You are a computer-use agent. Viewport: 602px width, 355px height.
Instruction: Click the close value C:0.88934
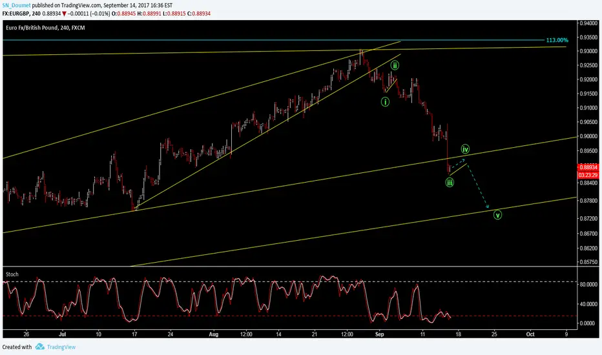pyautogui.click(x=199, y=14)
